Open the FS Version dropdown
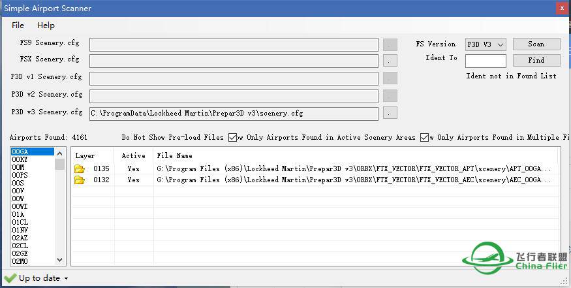 point(486,44)
